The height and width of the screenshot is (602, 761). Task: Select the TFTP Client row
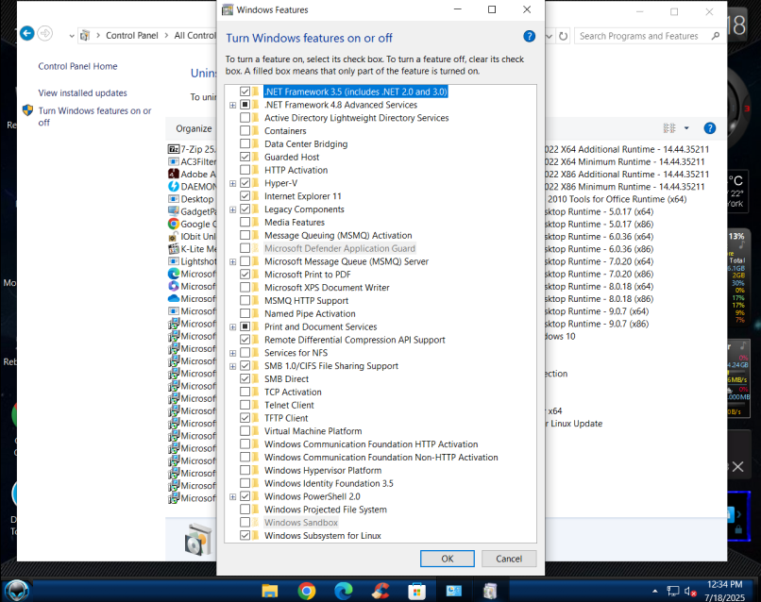[x=286, y=418]
